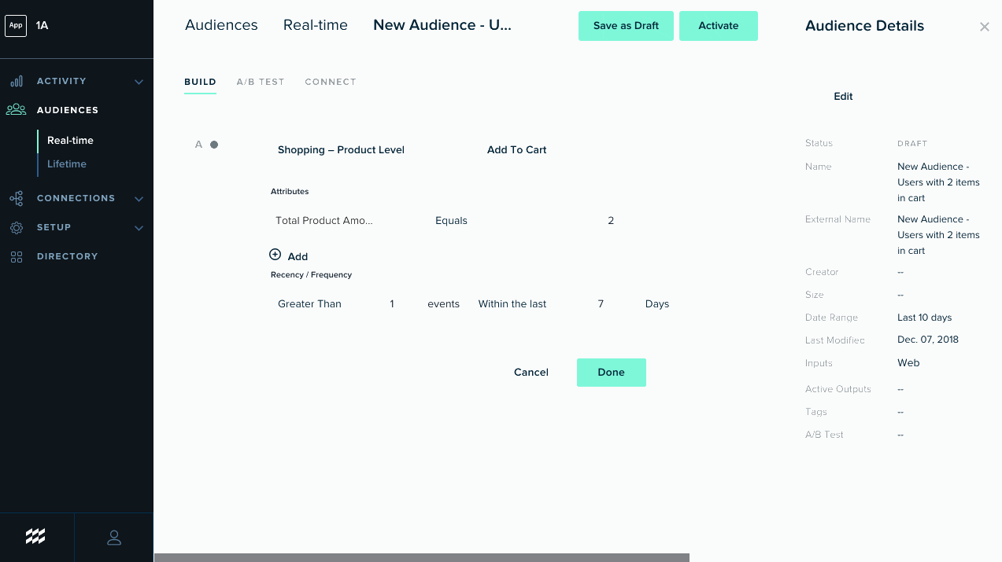Viewport: 1002px width, 562px height.
Task: Click the Save as Draft button
Action: click(626, 26)
